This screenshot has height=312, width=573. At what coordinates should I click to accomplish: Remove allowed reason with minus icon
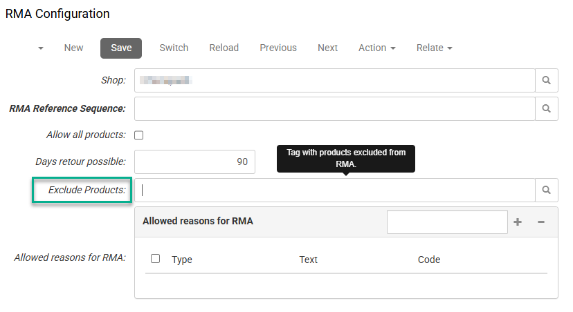[x=541, y=222]
